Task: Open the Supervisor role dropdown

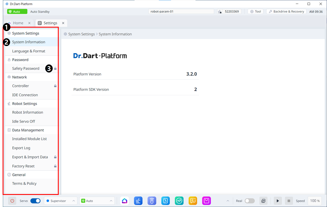Action: pyautogui.click(x=60, y=201)
